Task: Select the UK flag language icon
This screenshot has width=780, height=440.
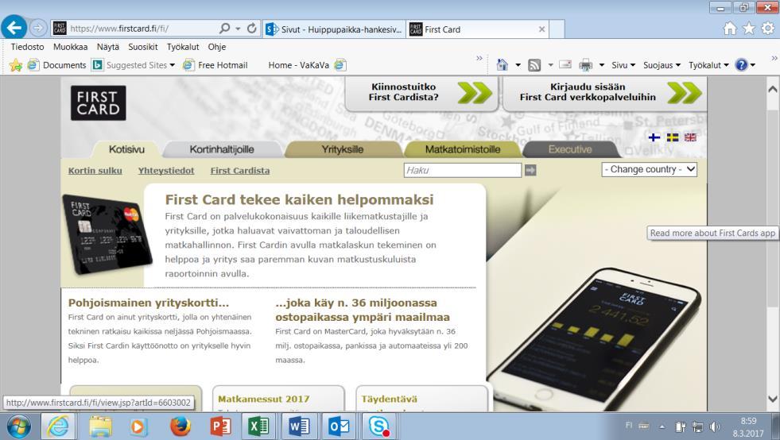Action: coord(690,137)
